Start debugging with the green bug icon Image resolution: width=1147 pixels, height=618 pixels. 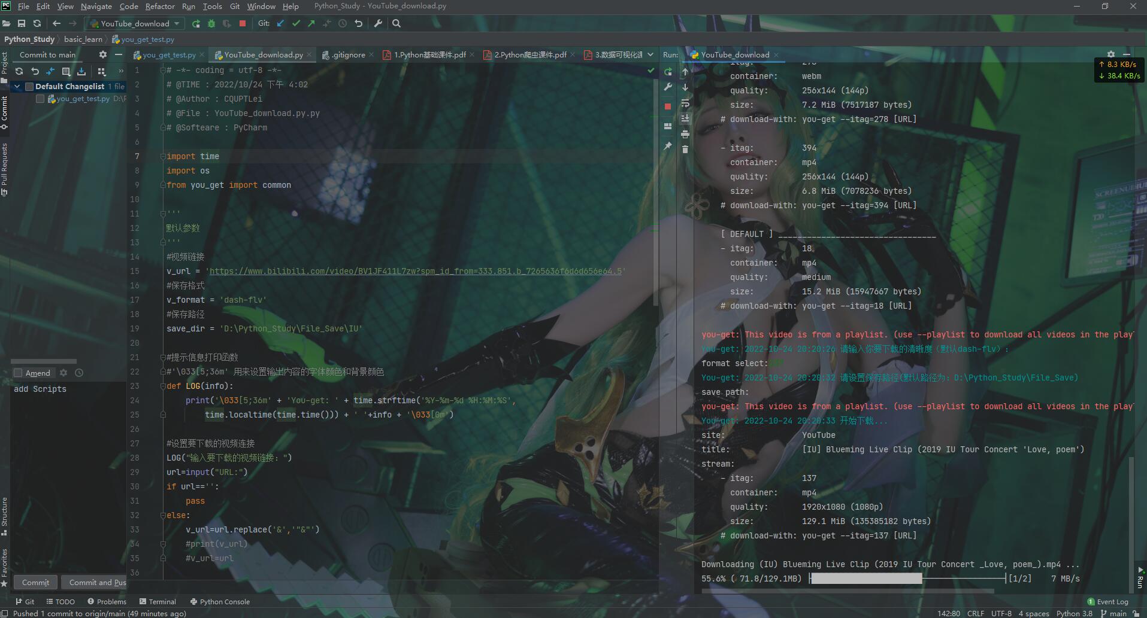click(211, 23)
